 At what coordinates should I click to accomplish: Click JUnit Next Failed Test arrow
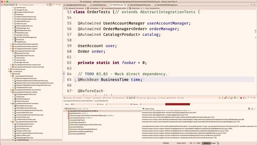click(220, 98)
